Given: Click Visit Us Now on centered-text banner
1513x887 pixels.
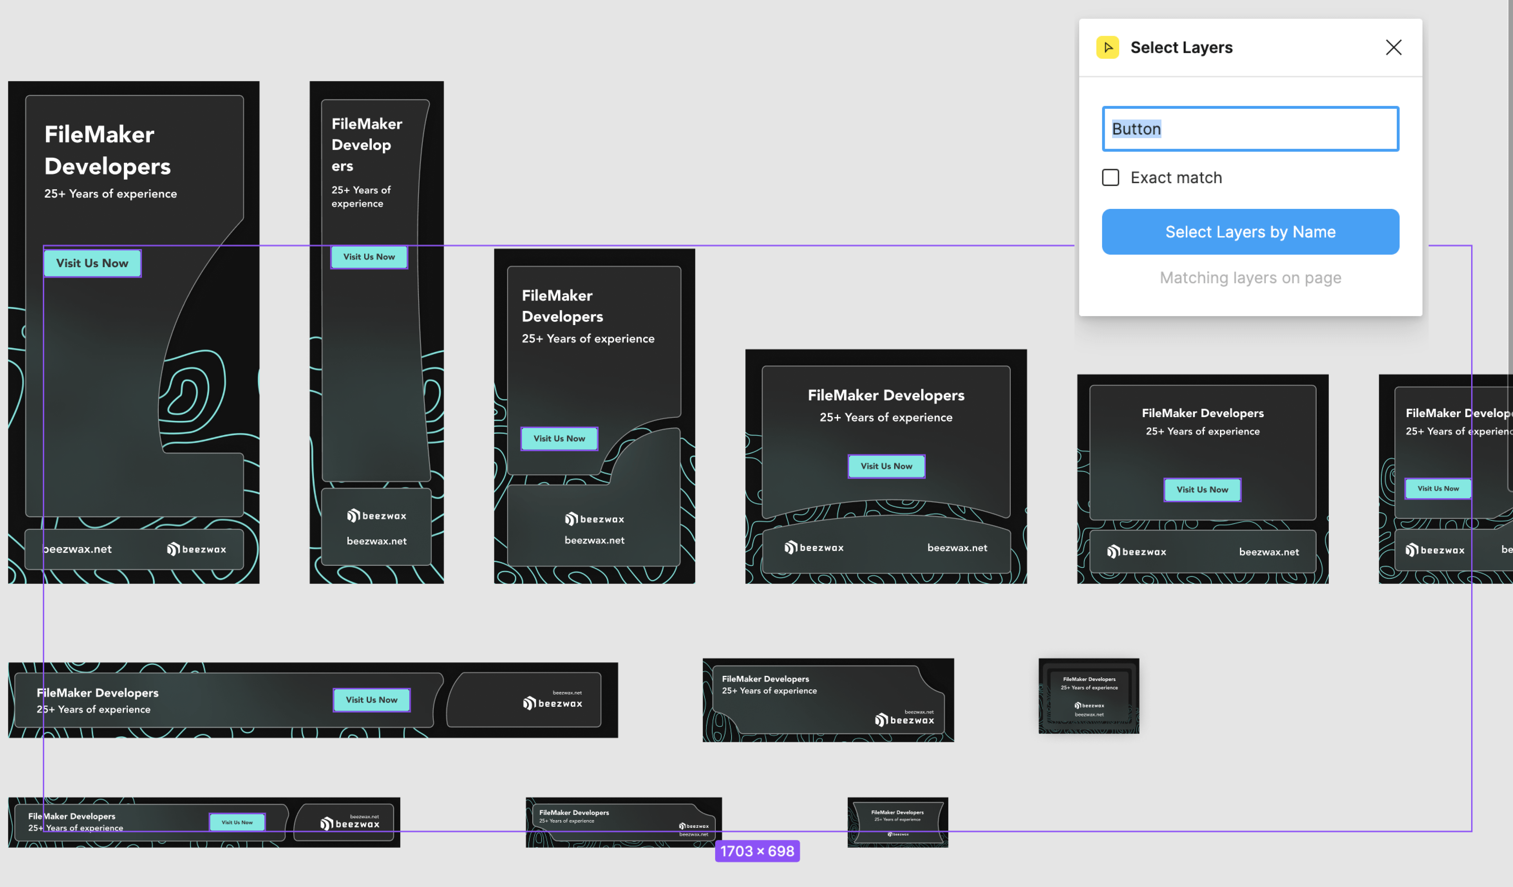Looking at the screenshot, I should pyautogui.click(x=885, y=466).
